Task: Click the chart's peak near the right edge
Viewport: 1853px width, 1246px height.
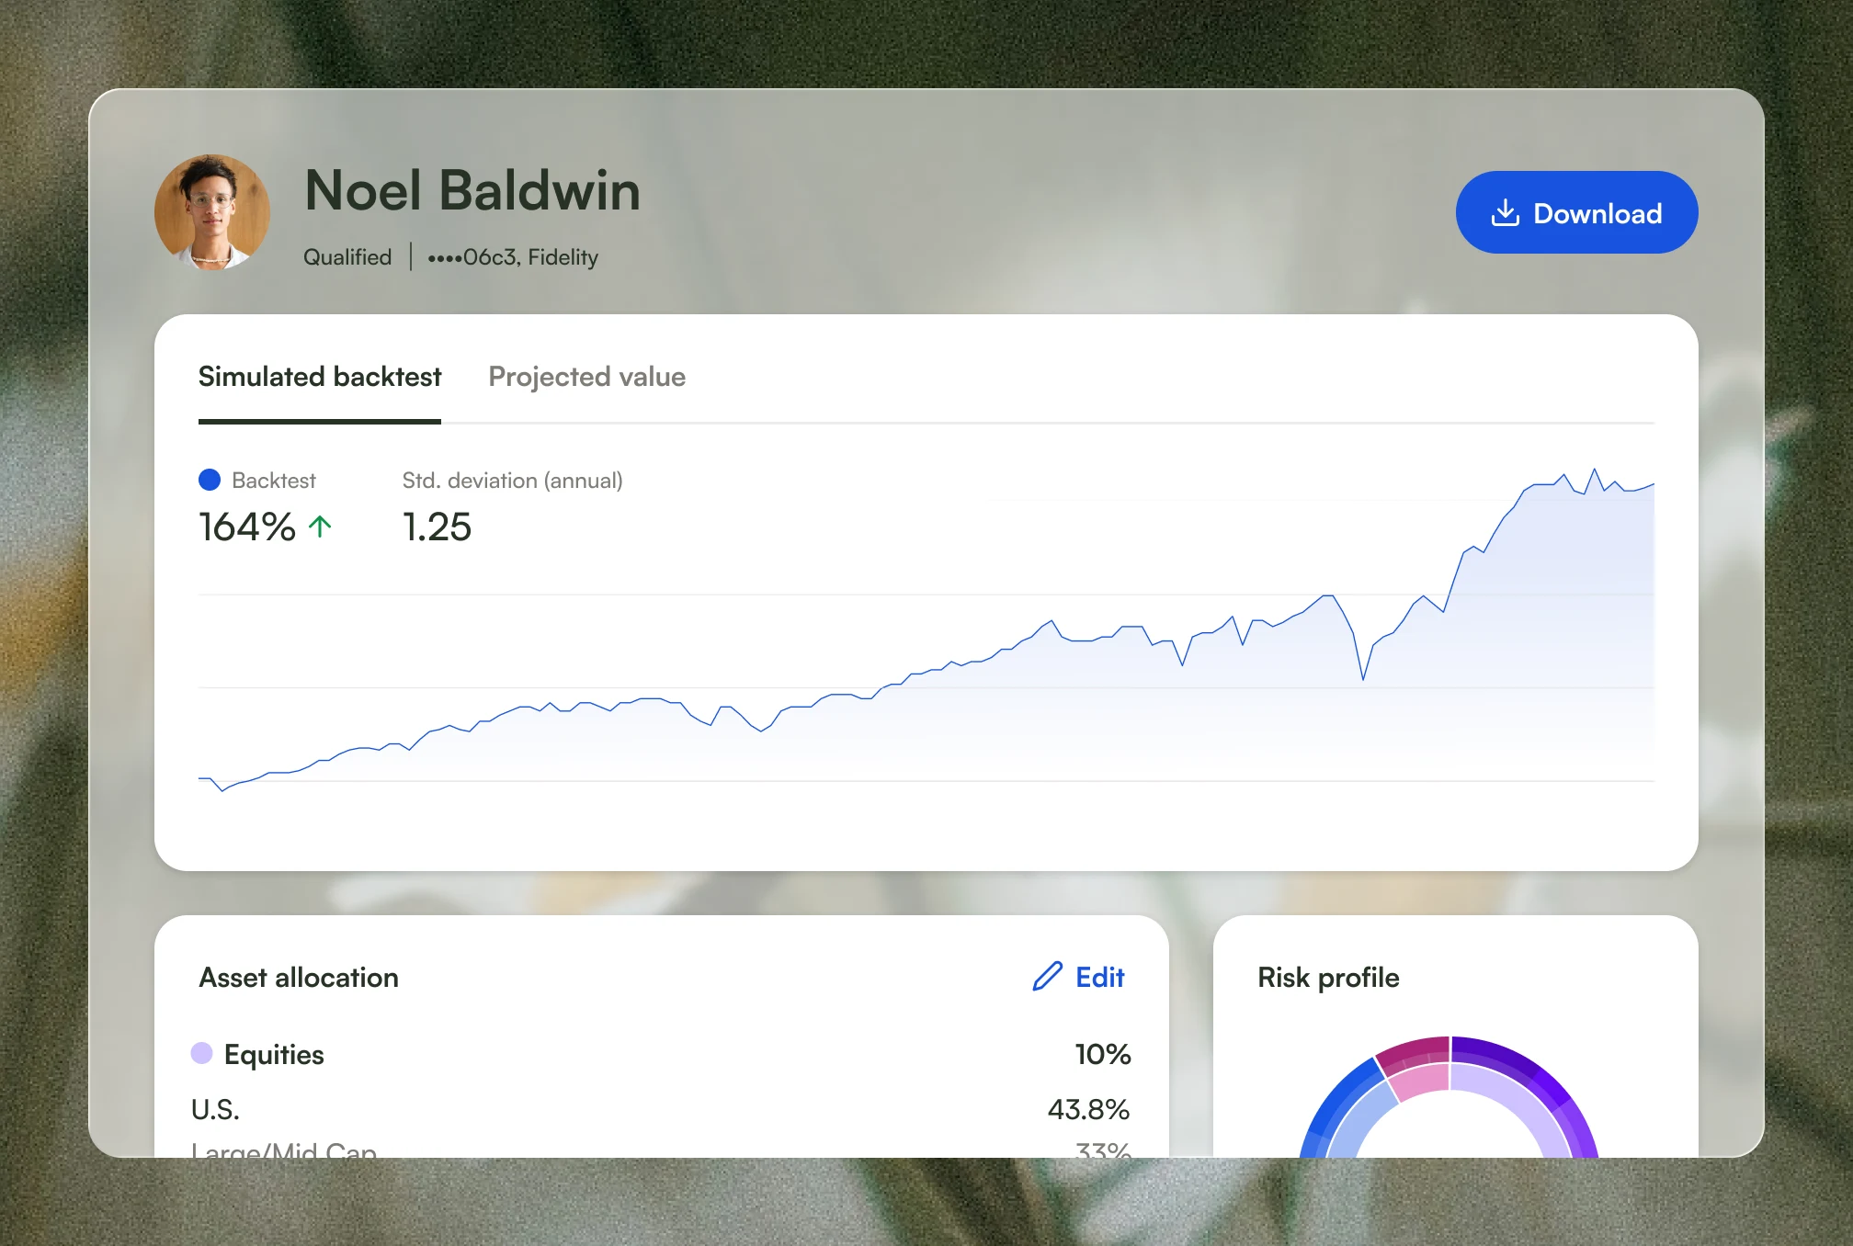Action: click(x=1595, y=470)
